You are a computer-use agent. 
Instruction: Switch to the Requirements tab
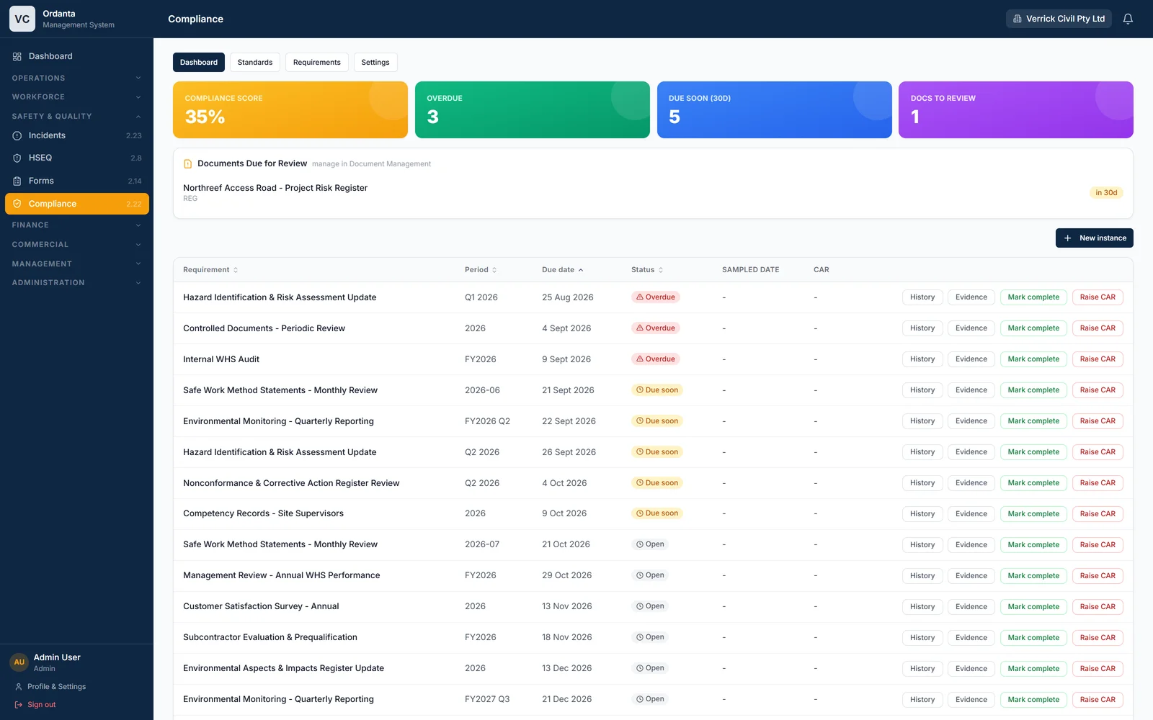click(317, 63)
